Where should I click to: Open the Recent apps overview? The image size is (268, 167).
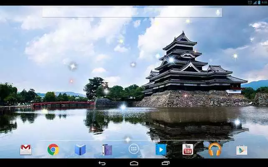[x=165, y=163]
